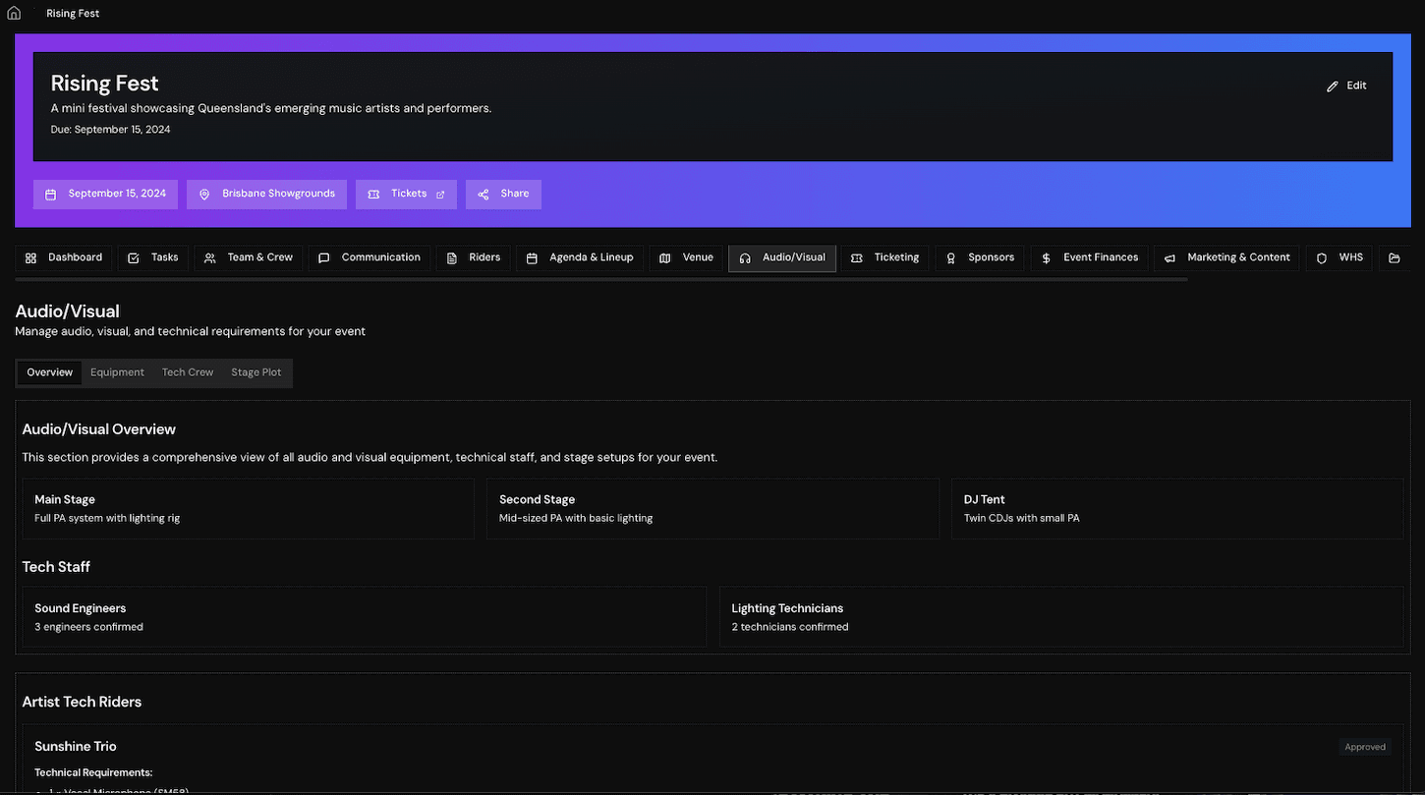Click the Venue map icon
Viewport: 1425px width, 795px height.
[665, 258]
